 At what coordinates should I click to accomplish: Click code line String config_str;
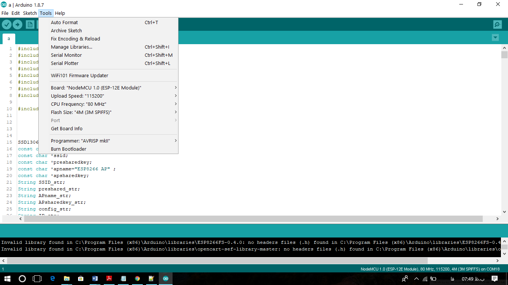[x=44, y=209]
